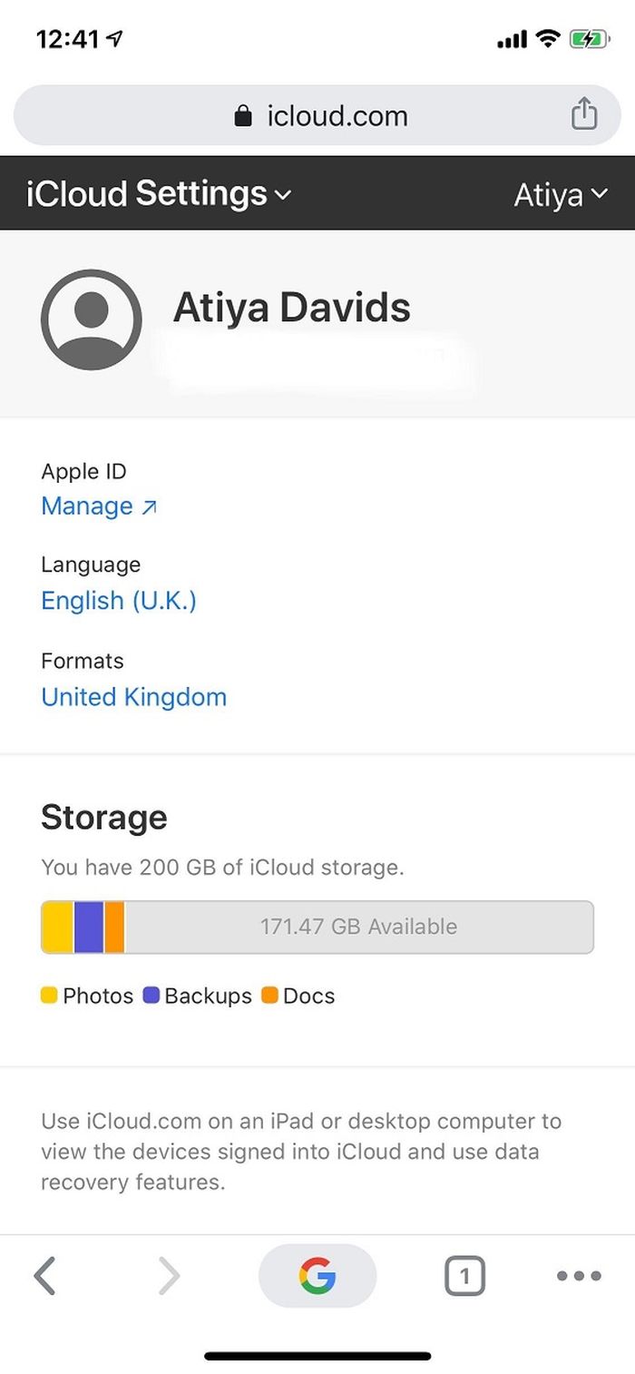Tap the forward arrow in bottom toolbar
The image size is (635, 1374).
click(x=169, y=1276)
